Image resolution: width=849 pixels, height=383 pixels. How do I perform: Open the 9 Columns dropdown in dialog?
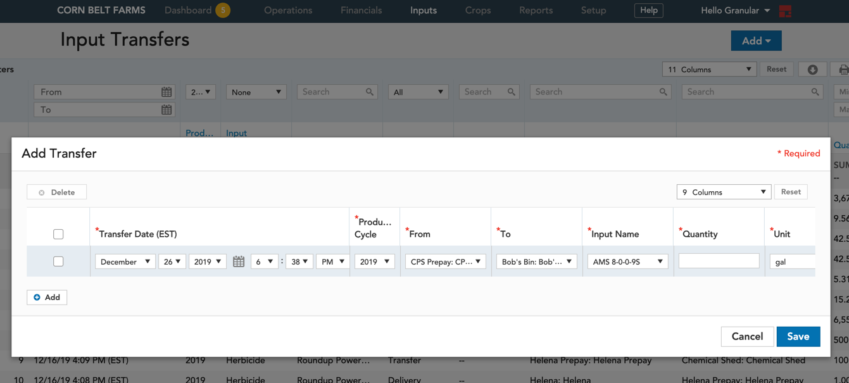point(724,192)
